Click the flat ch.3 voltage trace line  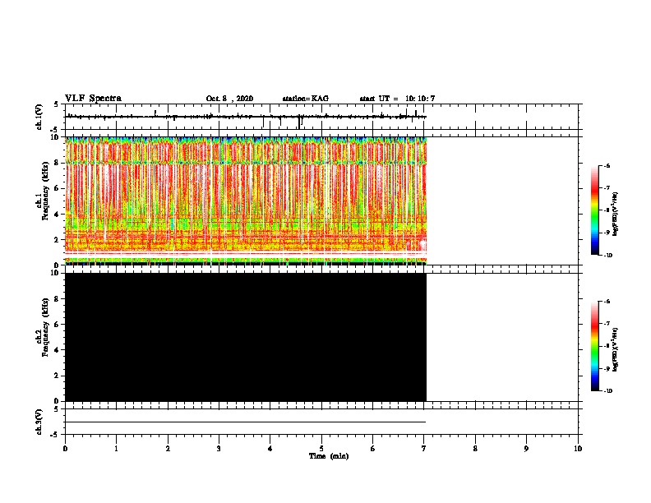coord(246,422)
